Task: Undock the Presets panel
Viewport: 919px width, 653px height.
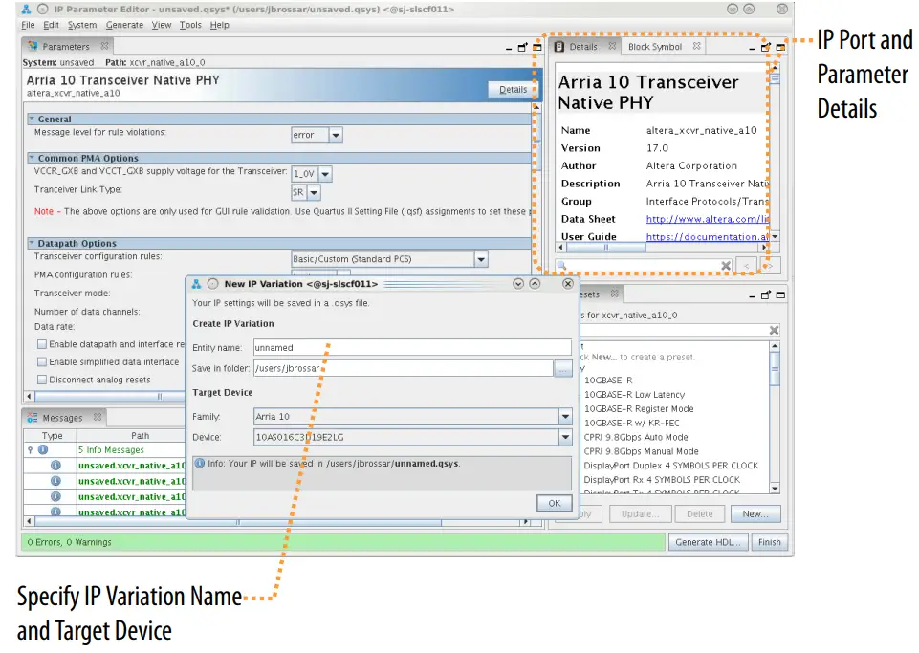Action: pyautogui.click(x=766, y=294)
